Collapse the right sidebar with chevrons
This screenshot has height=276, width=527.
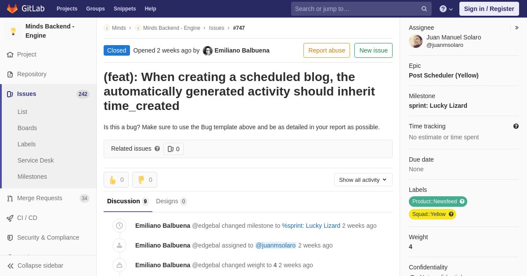tap(516, 28)
